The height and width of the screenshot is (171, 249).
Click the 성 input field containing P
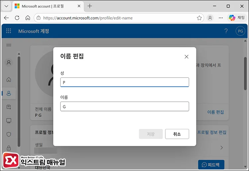(124, 82)
